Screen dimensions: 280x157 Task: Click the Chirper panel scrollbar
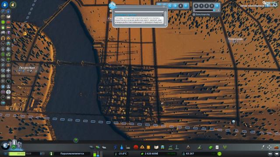(x=165, y=18)
